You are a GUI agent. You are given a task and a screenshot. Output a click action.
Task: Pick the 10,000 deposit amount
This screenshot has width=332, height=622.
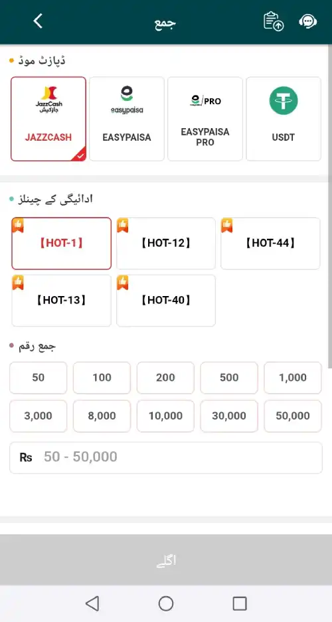click(x=165, y=416)
